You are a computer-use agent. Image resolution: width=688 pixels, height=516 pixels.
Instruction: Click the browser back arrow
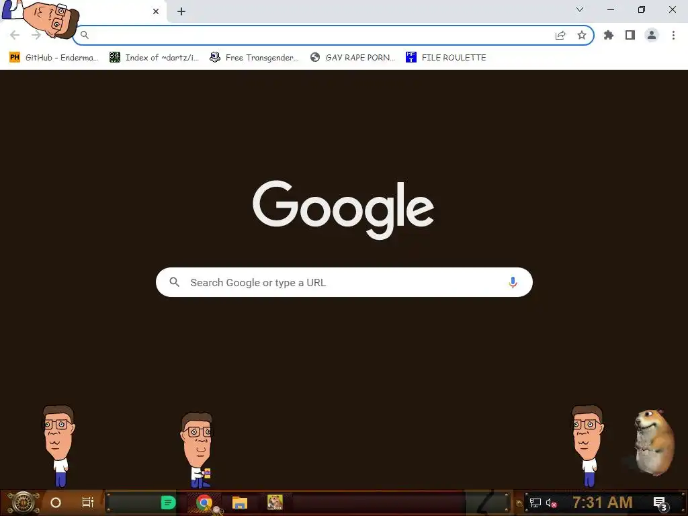(15, 35)
